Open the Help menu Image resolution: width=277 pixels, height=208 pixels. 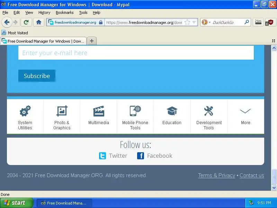coord(97,12)
